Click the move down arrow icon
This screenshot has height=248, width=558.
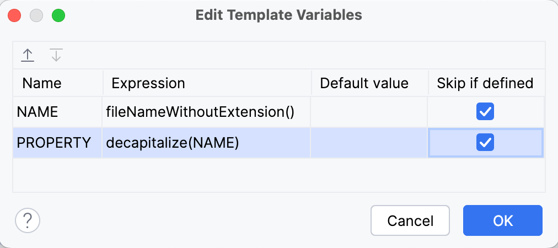(56, 55)
